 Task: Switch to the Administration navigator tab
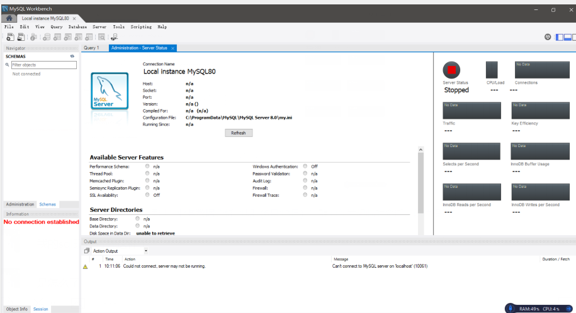(x=20, y=204)
